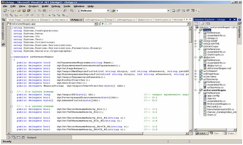Save the current file with the floppy icon

[24, 11]
